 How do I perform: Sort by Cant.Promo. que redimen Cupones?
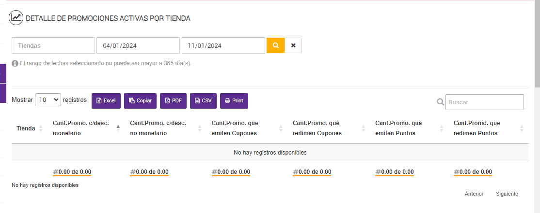(x=329, y=128)
